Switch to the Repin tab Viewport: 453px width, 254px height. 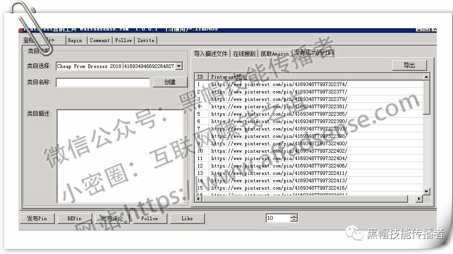coord(75,40)
